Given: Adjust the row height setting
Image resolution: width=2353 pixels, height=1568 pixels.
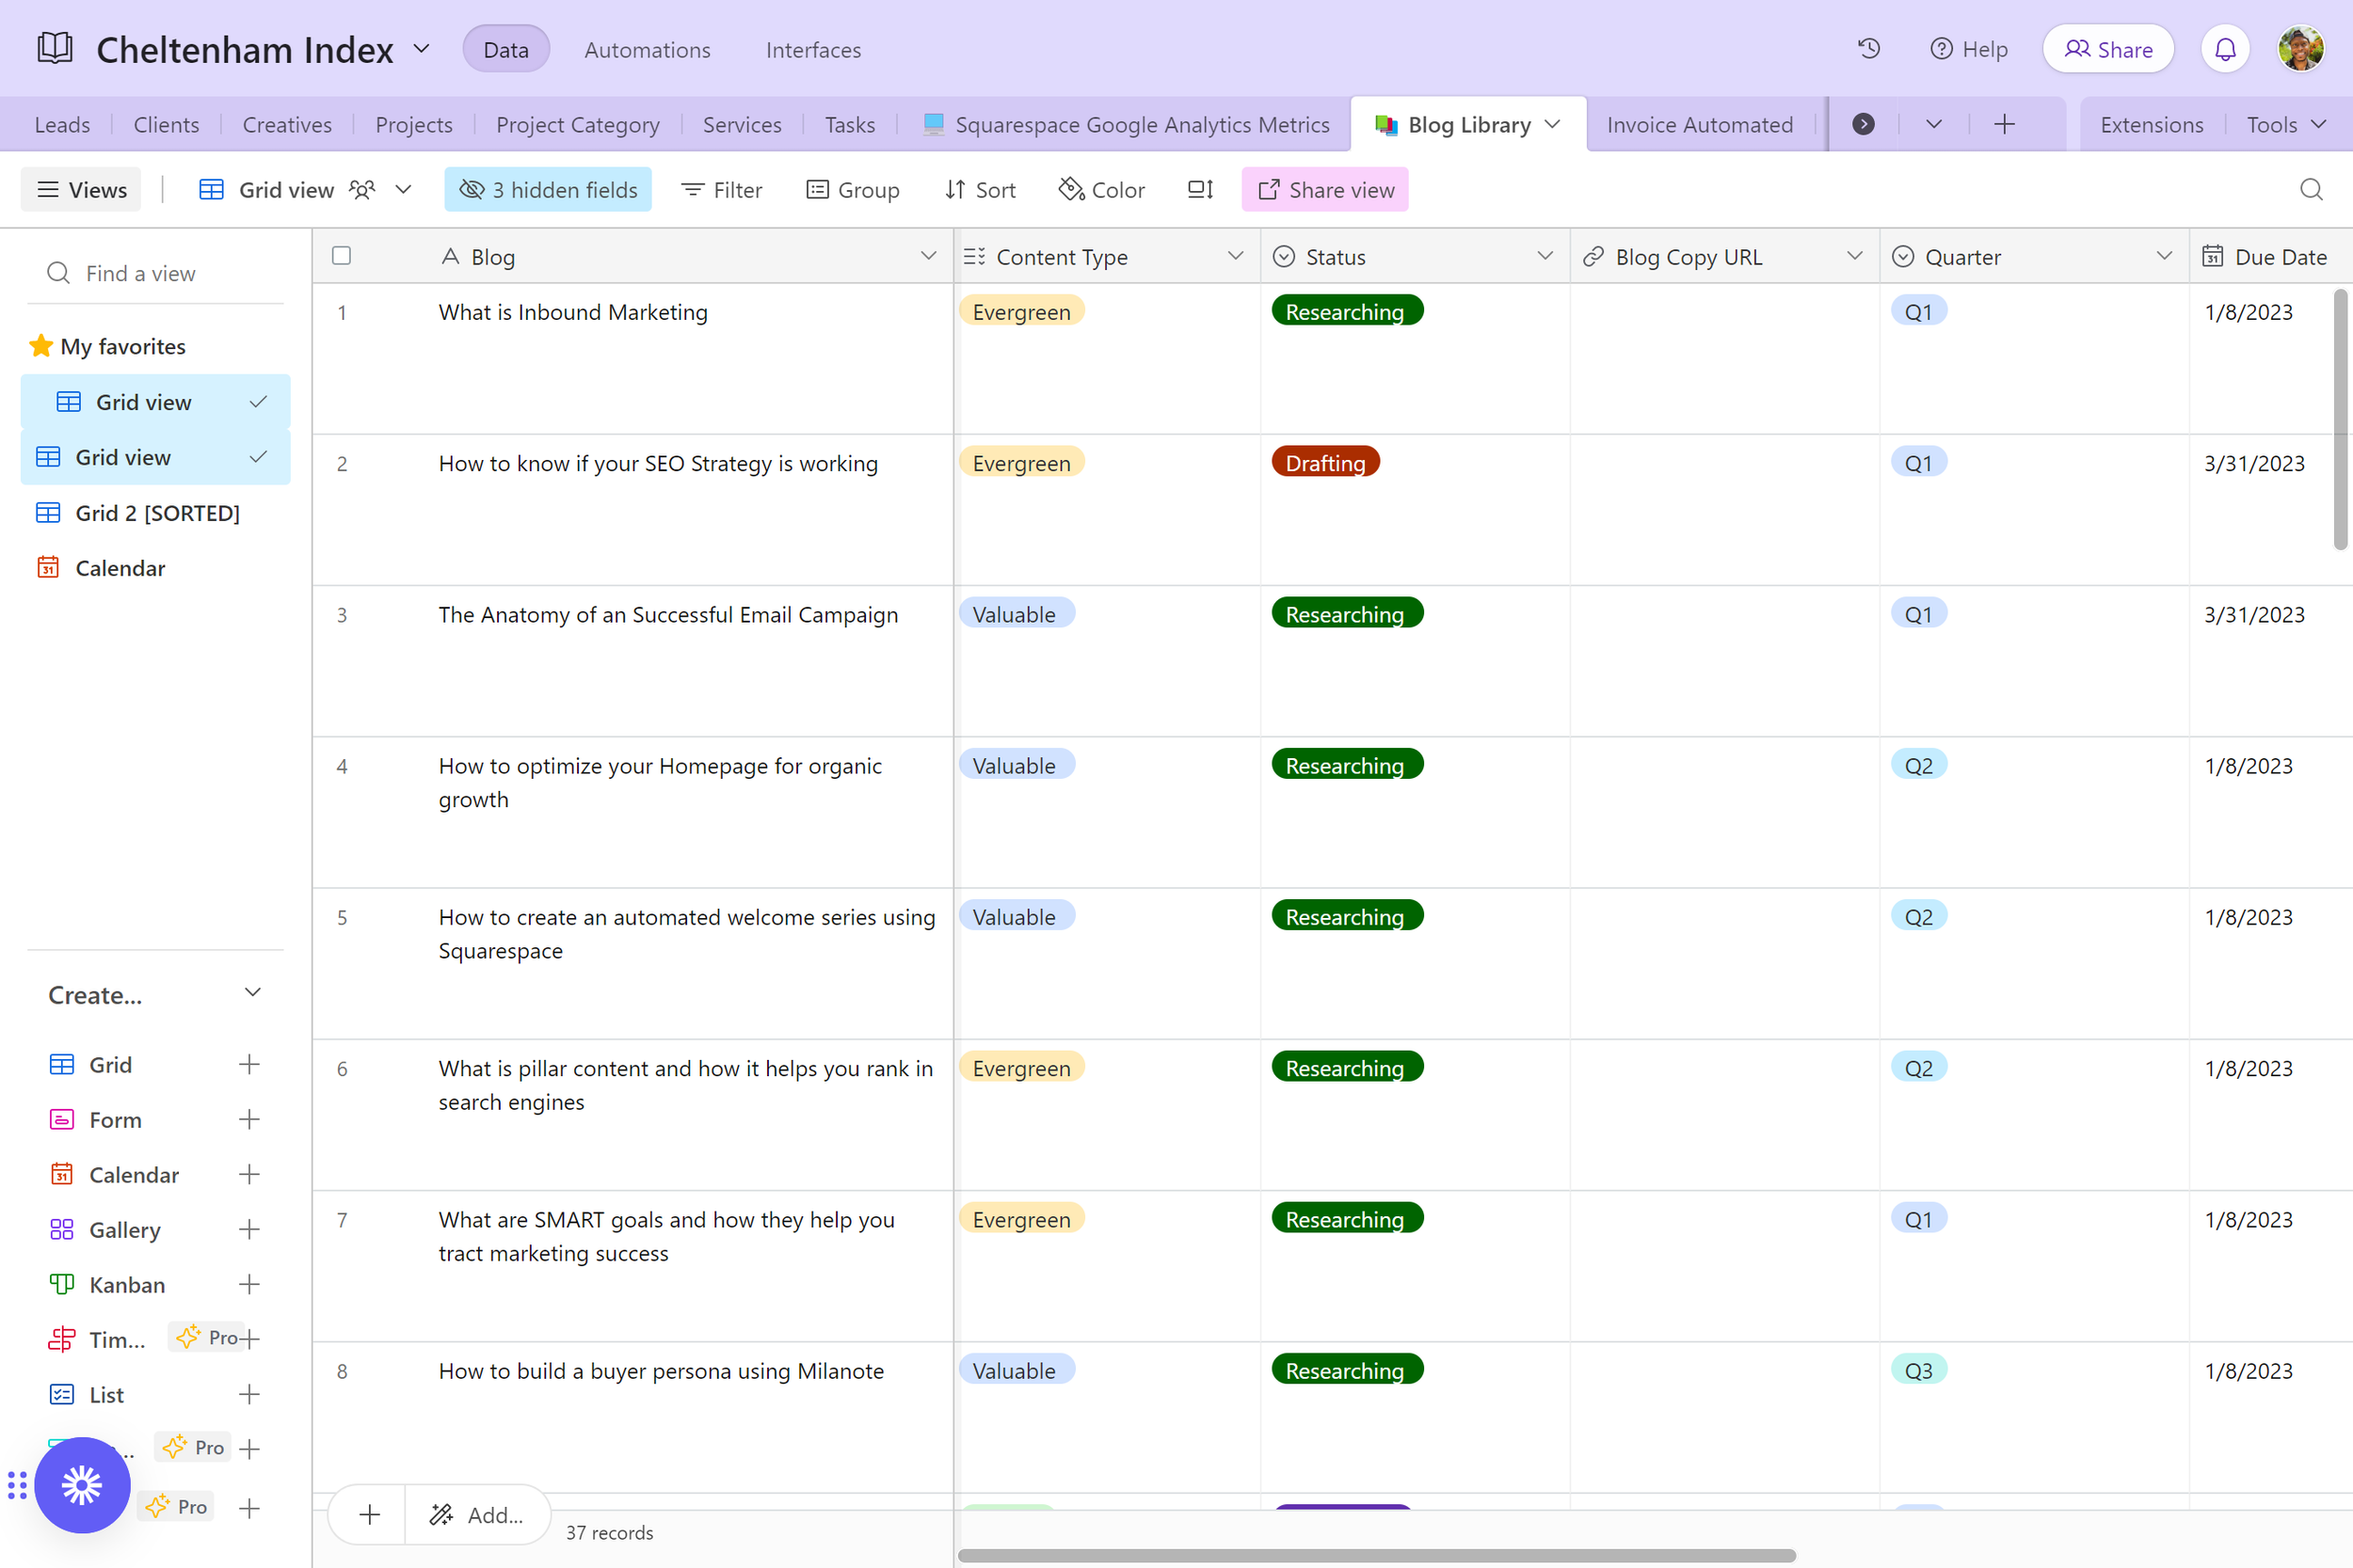Looking at the screenshot, I should click(1199, 189).
